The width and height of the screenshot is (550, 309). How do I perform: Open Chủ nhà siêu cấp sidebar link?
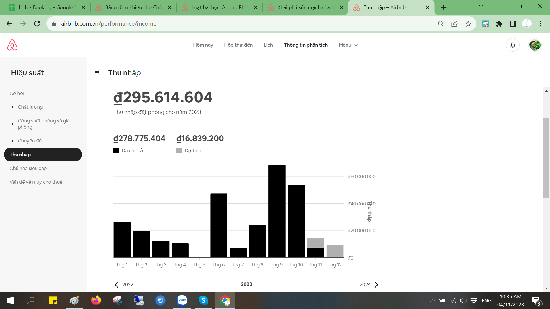click(28, 168)
